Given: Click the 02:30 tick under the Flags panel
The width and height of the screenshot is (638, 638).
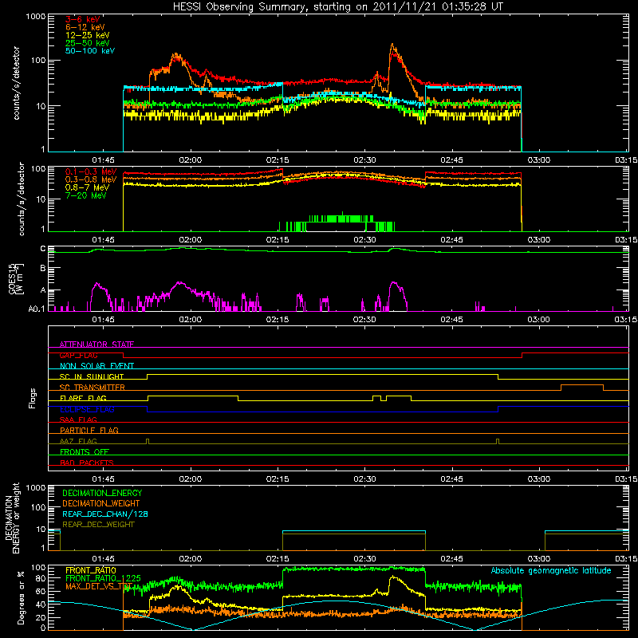Looking at the screenshot, I should pyautogui.click(x=364, y=479).
